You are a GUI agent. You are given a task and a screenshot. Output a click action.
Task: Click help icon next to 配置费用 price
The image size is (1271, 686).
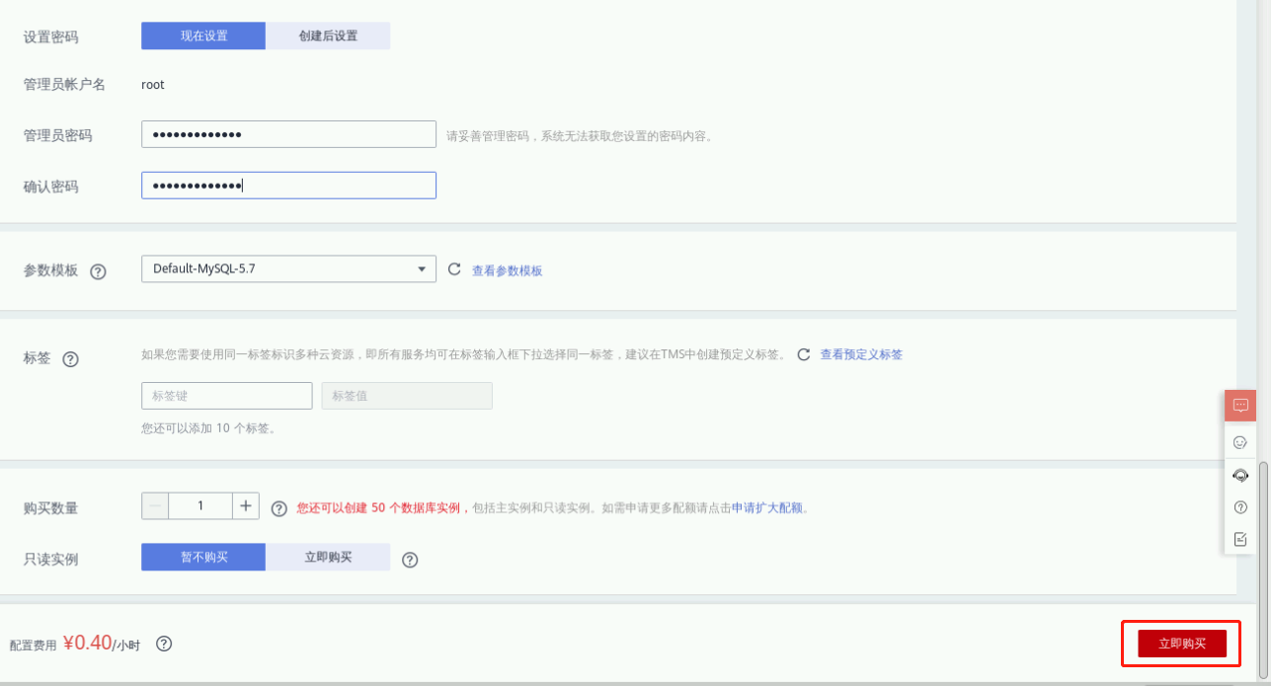tap(164, 644)
